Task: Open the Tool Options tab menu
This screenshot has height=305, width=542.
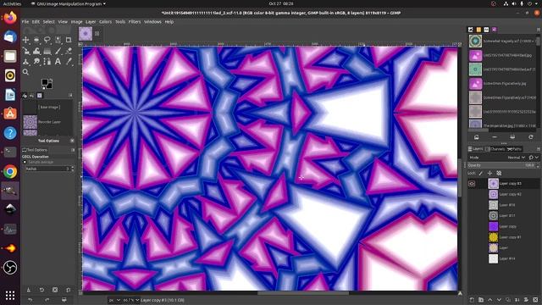Action: pos(73,150)
